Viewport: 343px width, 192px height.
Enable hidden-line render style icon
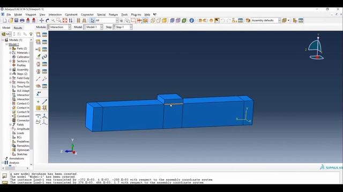[159, 20]
